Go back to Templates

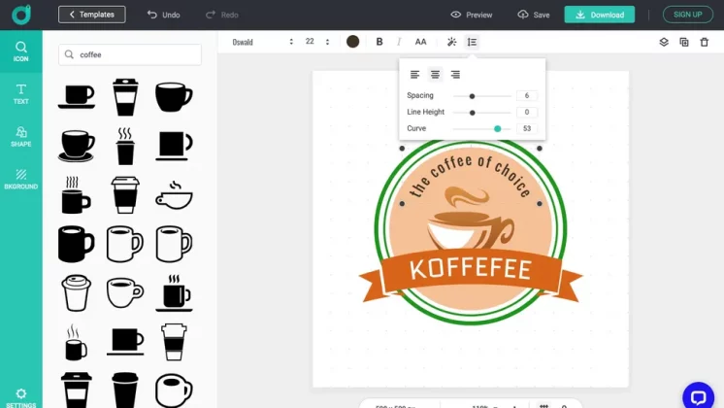pyautogui.click(x=91, y=15)
